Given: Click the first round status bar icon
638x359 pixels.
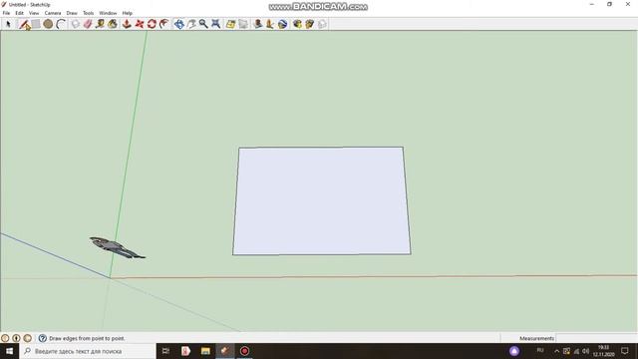Looking at the screenshot, I should [5, 338].
